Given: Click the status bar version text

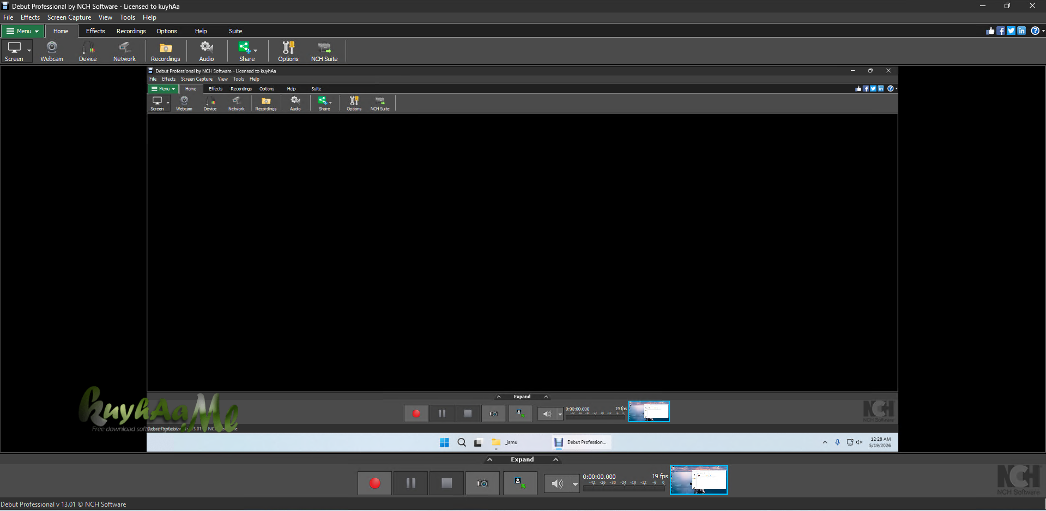Looking at the screenshot, I should [x=63, y=504].
